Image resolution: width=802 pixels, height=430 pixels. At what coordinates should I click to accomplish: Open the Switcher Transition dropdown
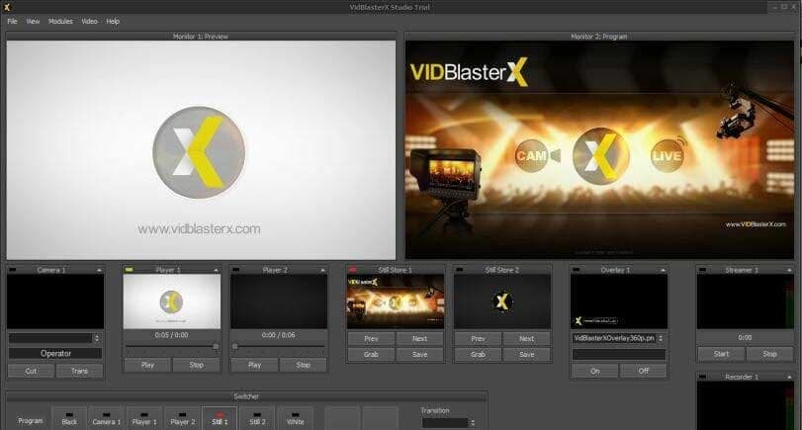pos(473,423)
